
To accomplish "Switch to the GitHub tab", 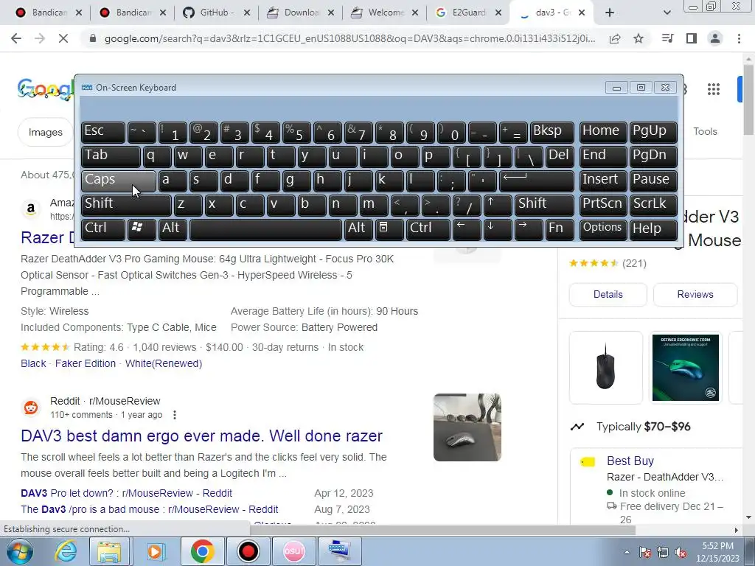I will [215, 13].
